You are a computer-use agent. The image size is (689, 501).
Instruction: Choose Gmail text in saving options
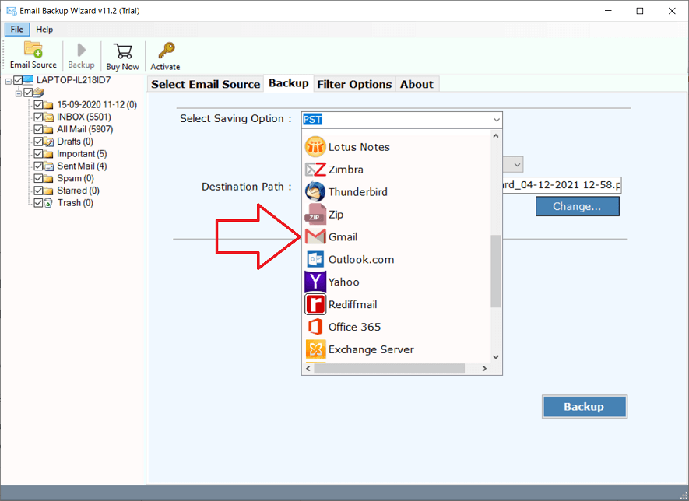click(343, 237)
